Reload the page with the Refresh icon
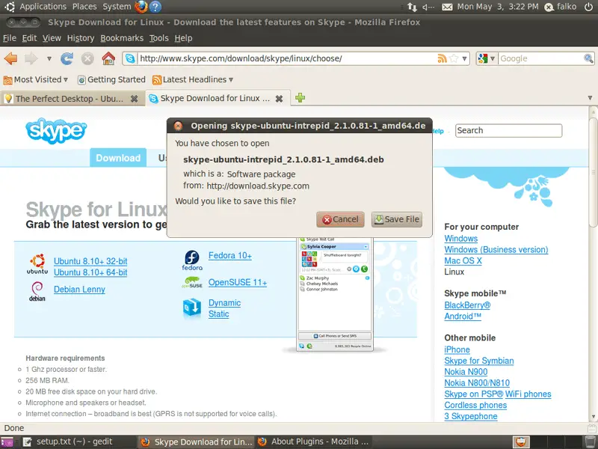The height and width of the screenshot is (449, 598). pos(67,58)
